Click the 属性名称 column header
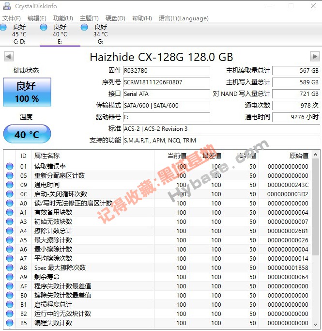The image size is (322, 331). (93, 156)
